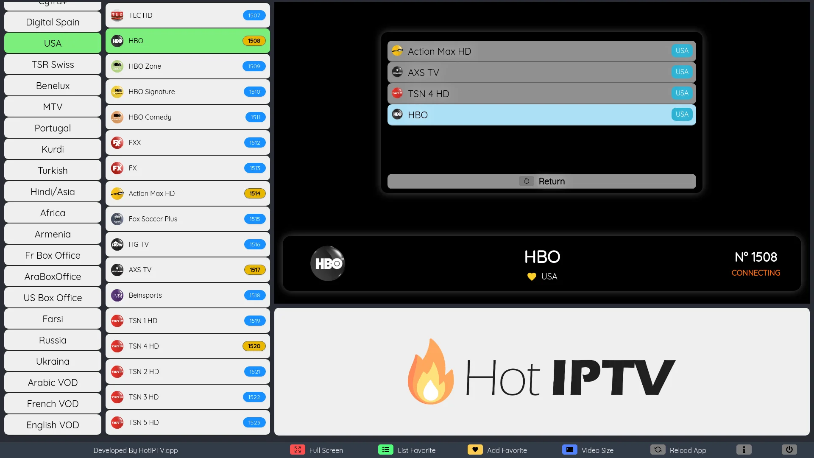The image size is (814, 458).
Task: Open the Developed By HotIPTV.app link
Action: pos(135,450)
